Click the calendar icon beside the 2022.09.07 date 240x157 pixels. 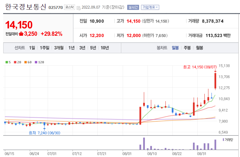[x=79, y=8]
